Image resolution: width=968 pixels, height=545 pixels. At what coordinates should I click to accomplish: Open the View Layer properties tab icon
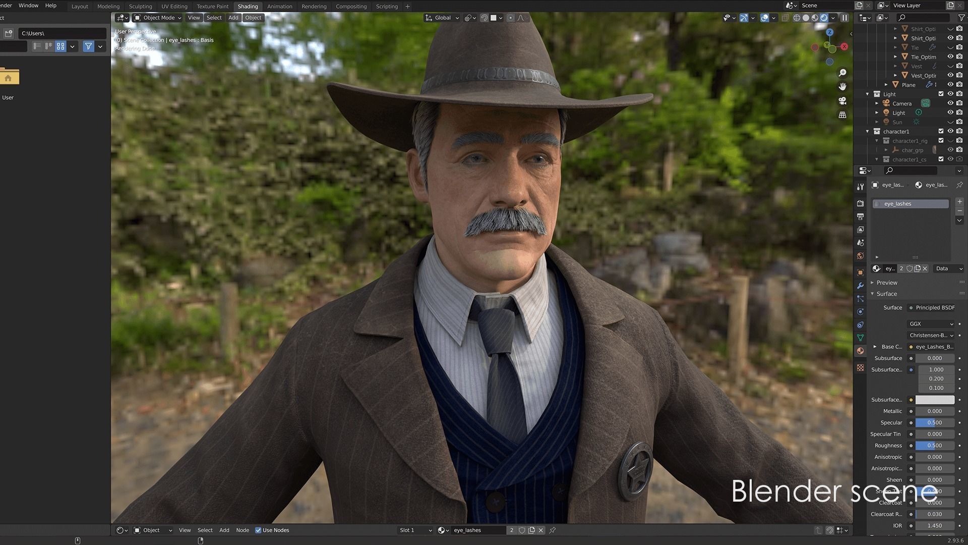coord(860,230)
